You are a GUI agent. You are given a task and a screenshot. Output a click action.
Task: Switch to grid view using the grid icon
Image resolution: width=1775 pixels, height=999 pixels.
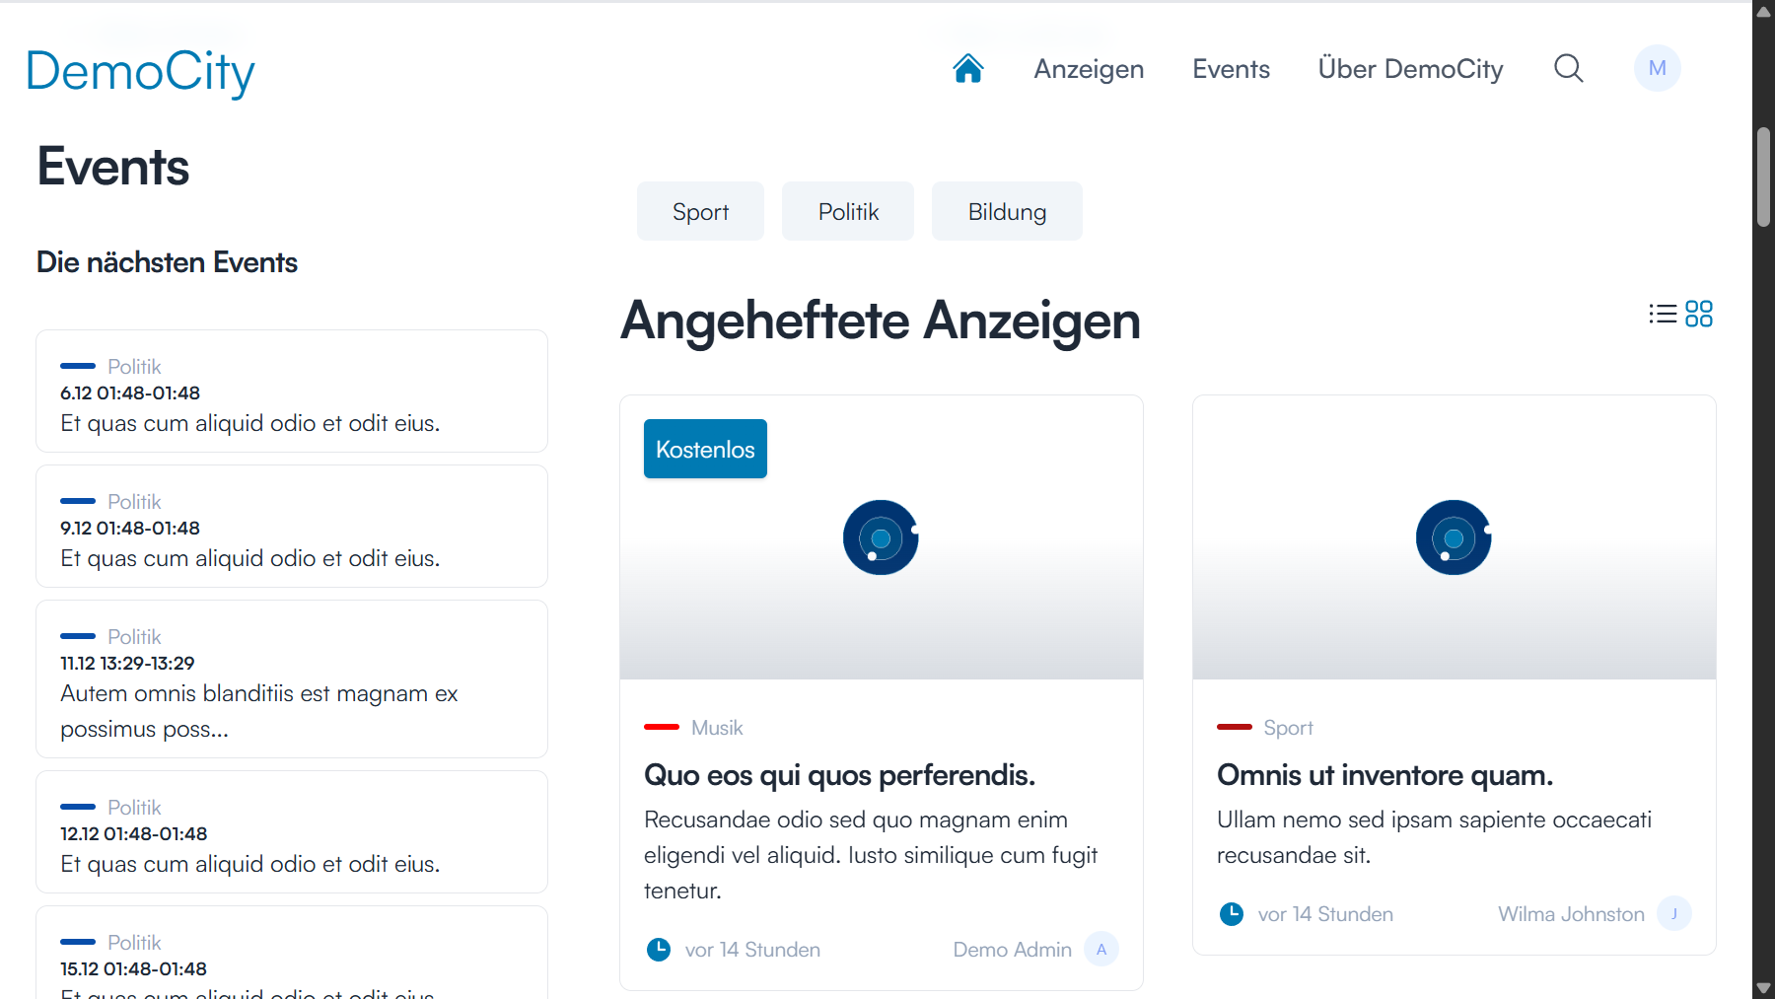click(1700, 313)
